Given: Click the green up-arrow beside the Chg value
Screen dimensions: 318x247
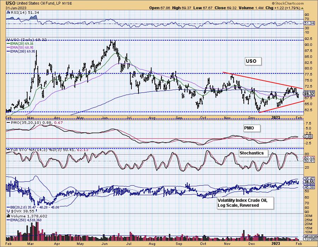Looking at the screenshot, I should click(x=302, y=8).
